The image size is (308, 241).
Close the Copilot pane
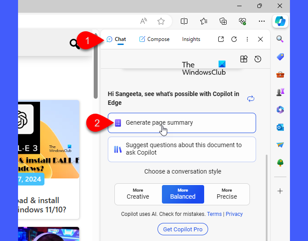point(260,39)
